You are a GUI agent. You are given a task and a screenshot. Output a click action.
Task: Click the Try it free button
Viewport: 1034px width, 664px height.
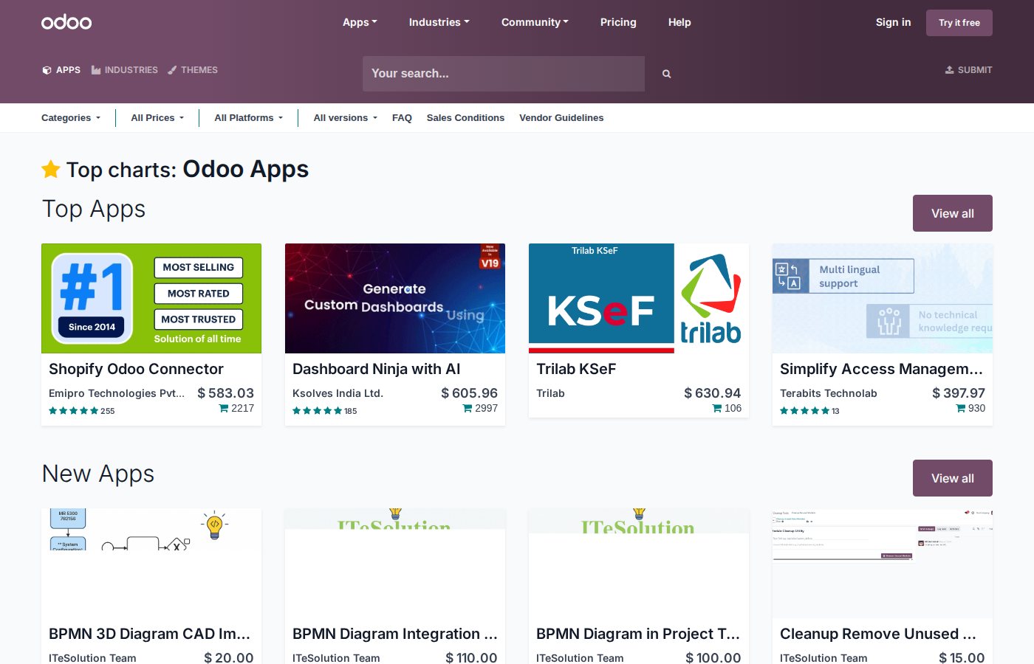(x=959, y=22)
